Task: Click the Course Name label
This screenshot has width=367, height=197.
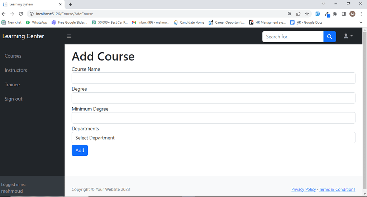Action: point(86,69)
